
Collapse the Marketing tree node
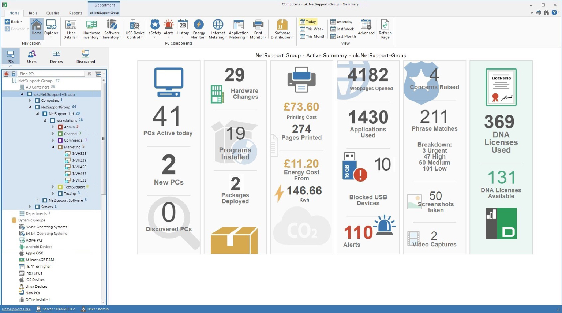click(x=53, y=147)
